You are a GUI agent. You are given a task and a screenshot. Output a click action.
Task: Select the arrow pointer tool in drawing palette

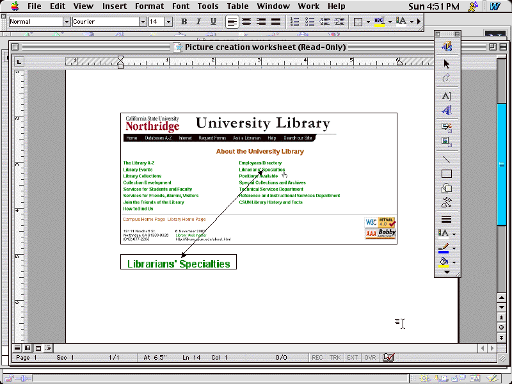pyautogui.click(x=446, y=63)
